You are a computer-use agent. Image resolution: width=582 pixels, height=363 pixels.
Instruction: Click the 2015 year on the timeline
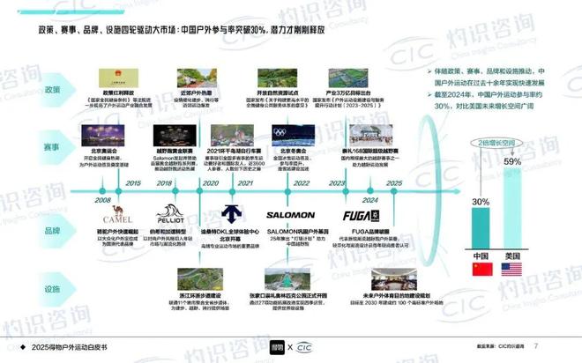(x=133, y=183)
